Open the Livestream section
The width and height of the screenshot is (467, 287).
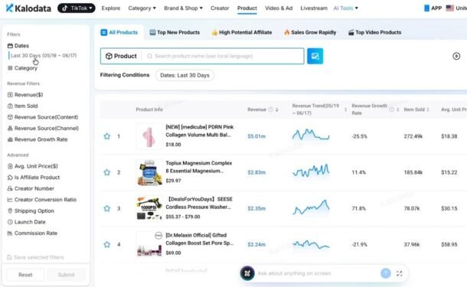coord(314,8)
